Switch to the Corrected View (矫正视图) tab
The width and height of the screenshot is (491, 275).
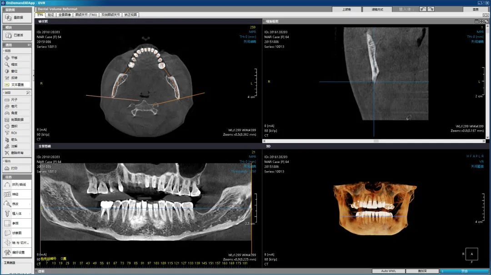click(x=130, y=15)
